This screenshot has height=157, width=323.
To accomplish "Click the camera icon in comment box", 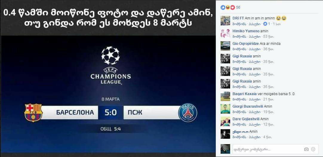I will click(306, 149).
